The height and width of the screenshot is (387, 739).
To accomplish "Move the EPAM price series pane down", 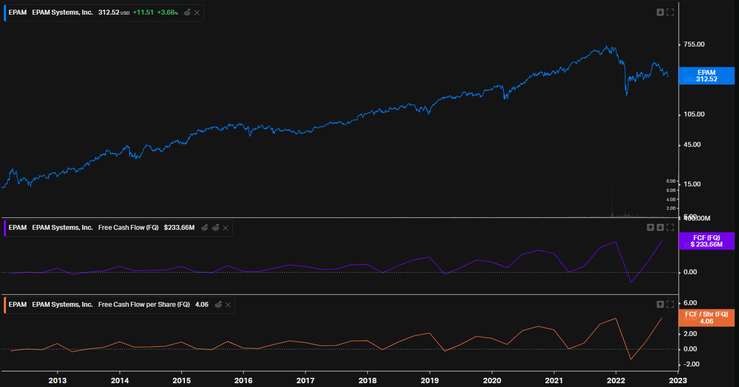I will [187, 12].
